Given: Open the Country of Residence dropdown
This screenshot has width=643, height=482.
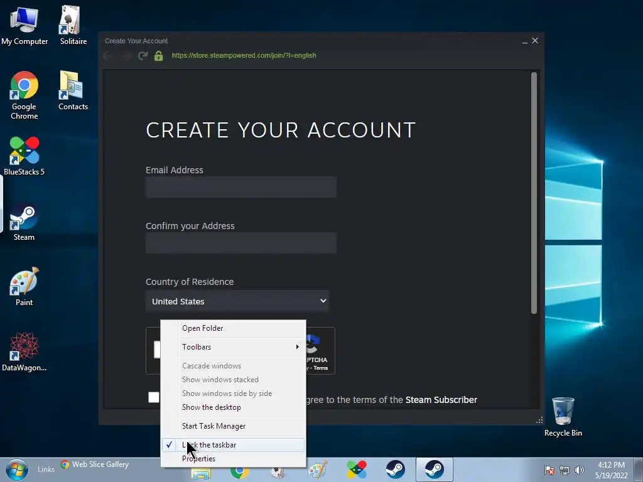Looking at the screenshot, I should click(x=237, y=301).
